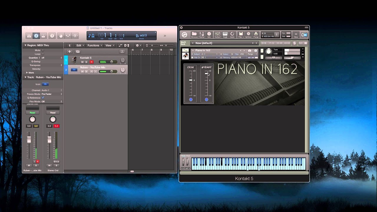Viewport: 377px width, 212px height.
Task: Click the grand piano icon on Kontakt 5 track
Action: pos(74,60)
